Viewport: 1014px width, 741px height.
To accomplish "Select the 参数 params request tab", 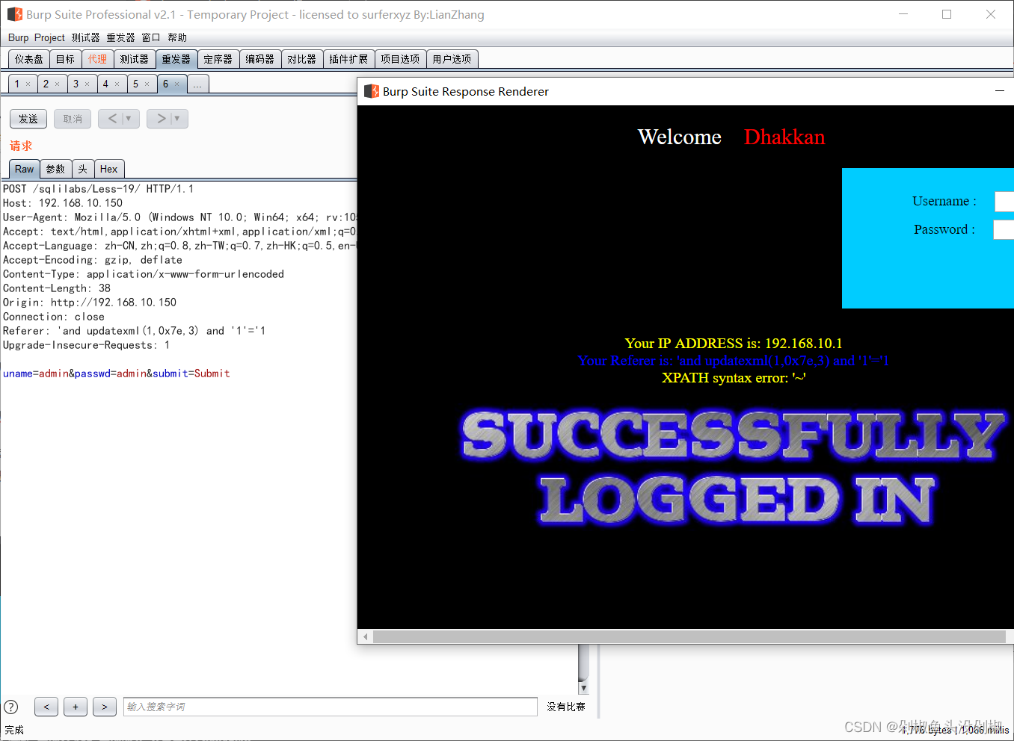I will point(56,169).
